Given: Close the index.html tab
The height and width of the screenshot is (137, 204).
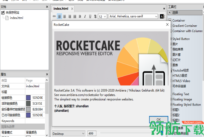Looking at the screenshot, I should tap(72, 9).
